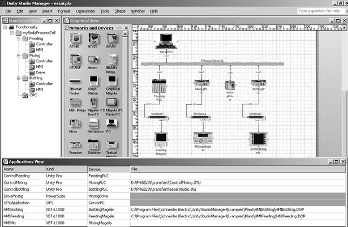348x227 pixels.
Task: Select the EthernetNetwork bus bar
Action: coord(212,64)
